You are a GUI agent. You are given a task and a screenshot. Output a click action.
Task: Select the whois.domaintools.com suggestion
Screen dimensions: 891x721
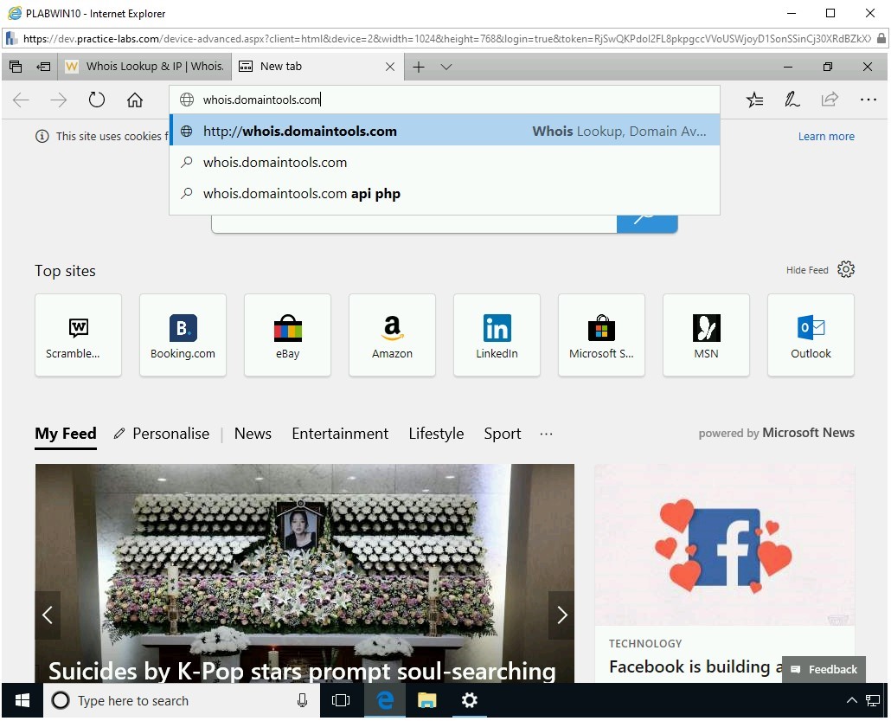click(273, 162)
